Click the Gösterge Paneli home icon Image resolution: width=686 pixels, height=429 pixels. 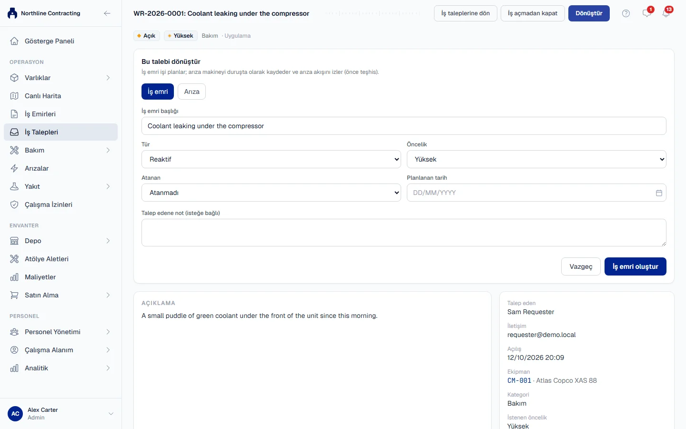14,41
